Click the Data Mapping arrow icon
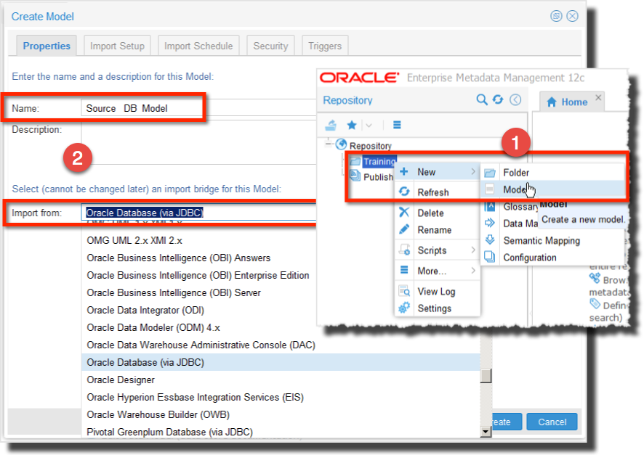This screenshot has height=455, width=644. click(x=490, y=223)
